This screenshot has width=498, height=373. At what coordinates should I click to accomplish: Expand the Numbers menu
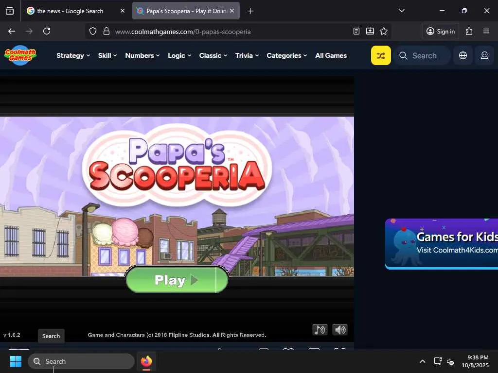pos(142,55)
